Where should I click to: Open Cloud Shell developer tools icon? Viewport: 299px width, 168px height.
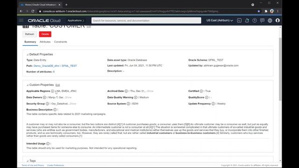pyautogui.click(x=239, y=21)
